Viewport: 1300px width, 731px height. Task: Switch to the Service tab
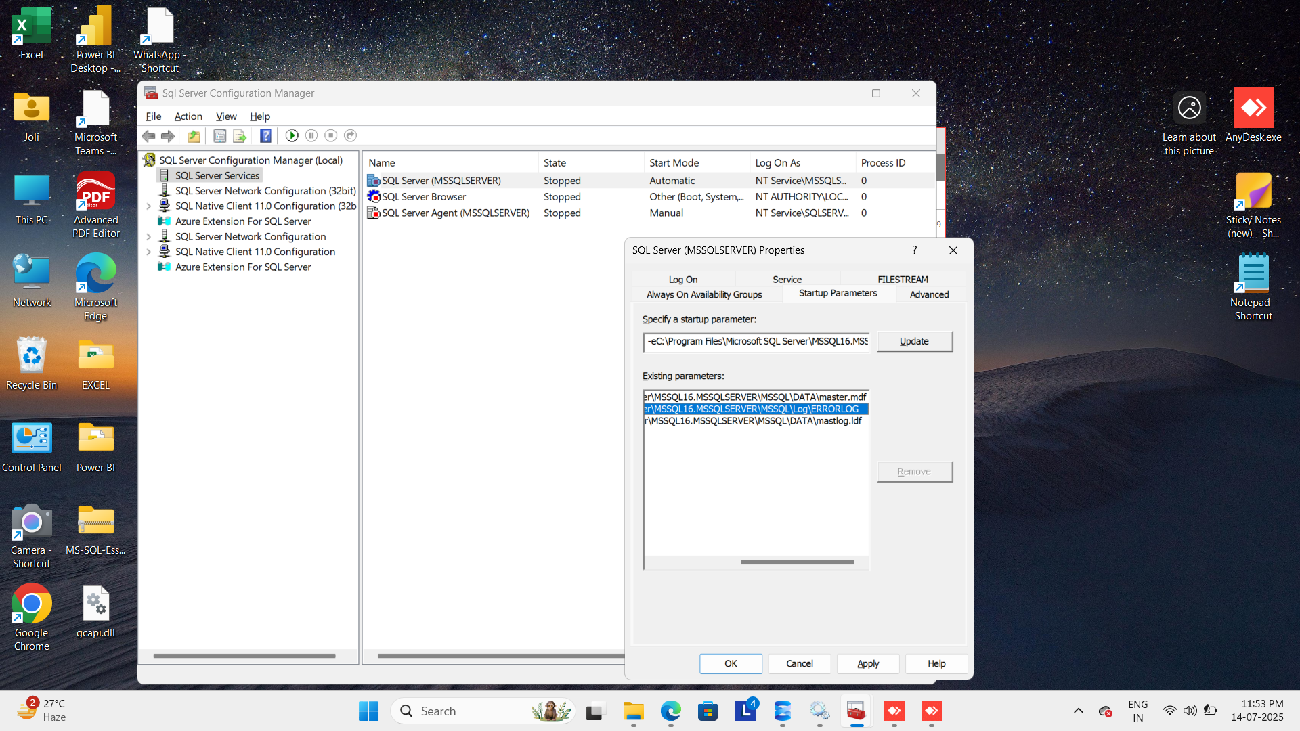787,279
